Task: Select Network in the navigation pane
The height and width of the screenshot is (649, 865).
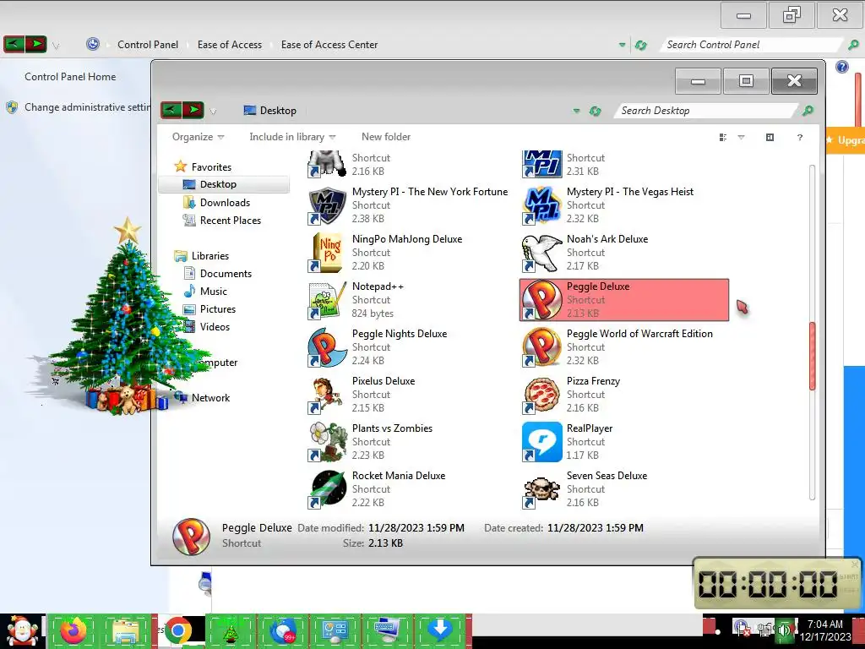Action: (210, 397)
